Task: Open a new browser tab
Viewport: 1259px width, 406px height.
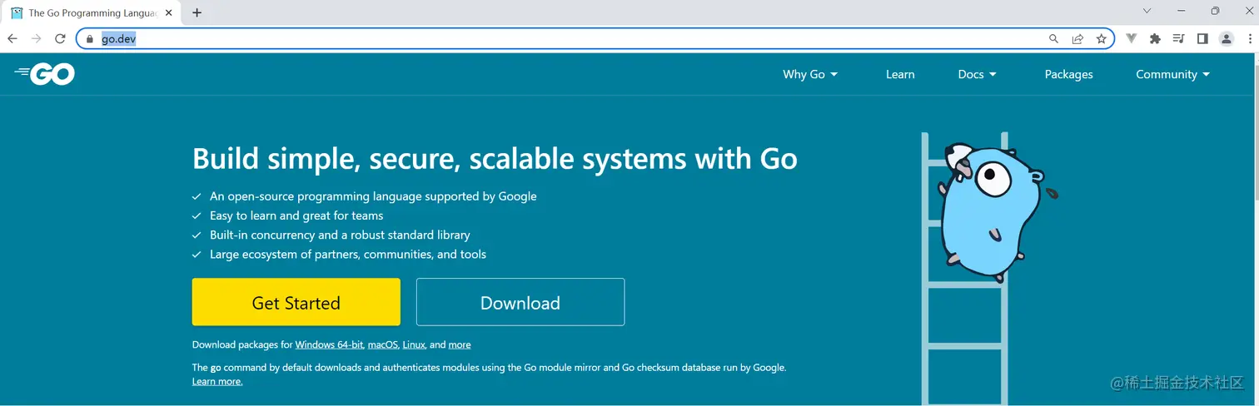Action: click(x=197, y=12)
